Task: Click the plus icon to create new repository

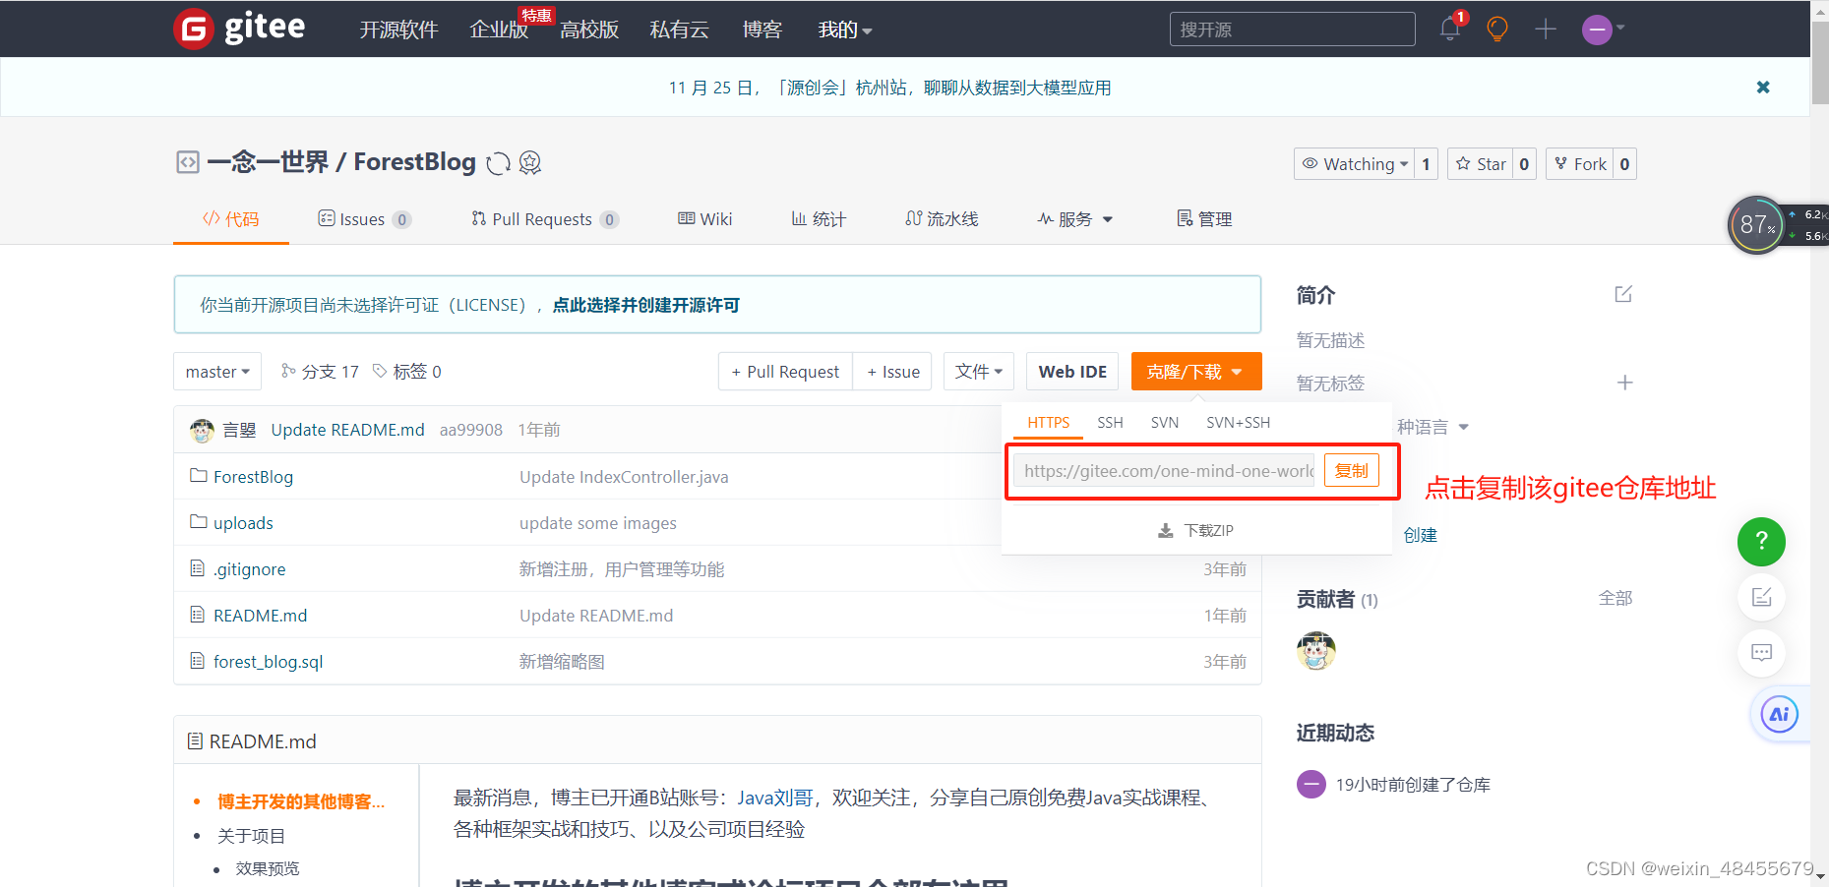Action: point(1545,30)
